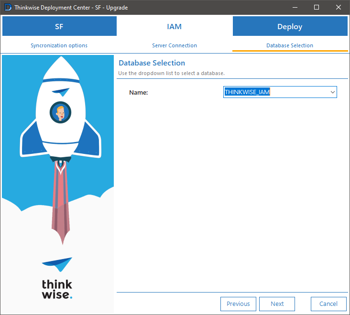The width and height of the screenshot is (350, 315).
Task: Select the Database Selection sub-step
Action: coord(290,45)
